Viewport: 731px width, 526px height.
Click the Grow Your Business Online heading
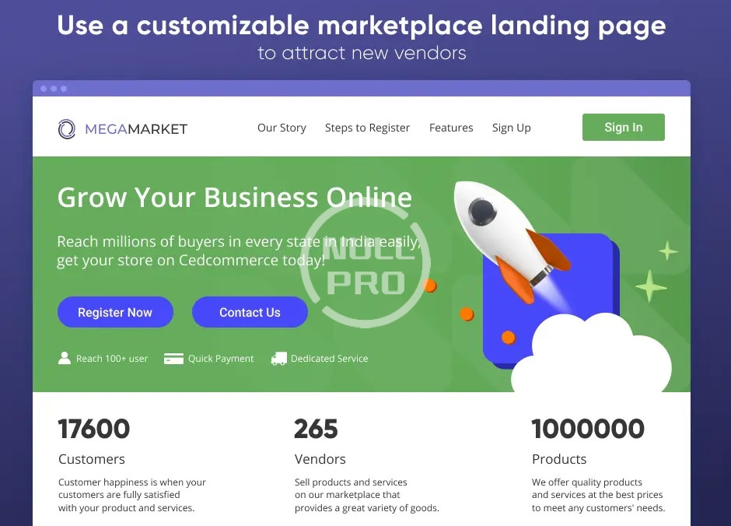point(235,198)
